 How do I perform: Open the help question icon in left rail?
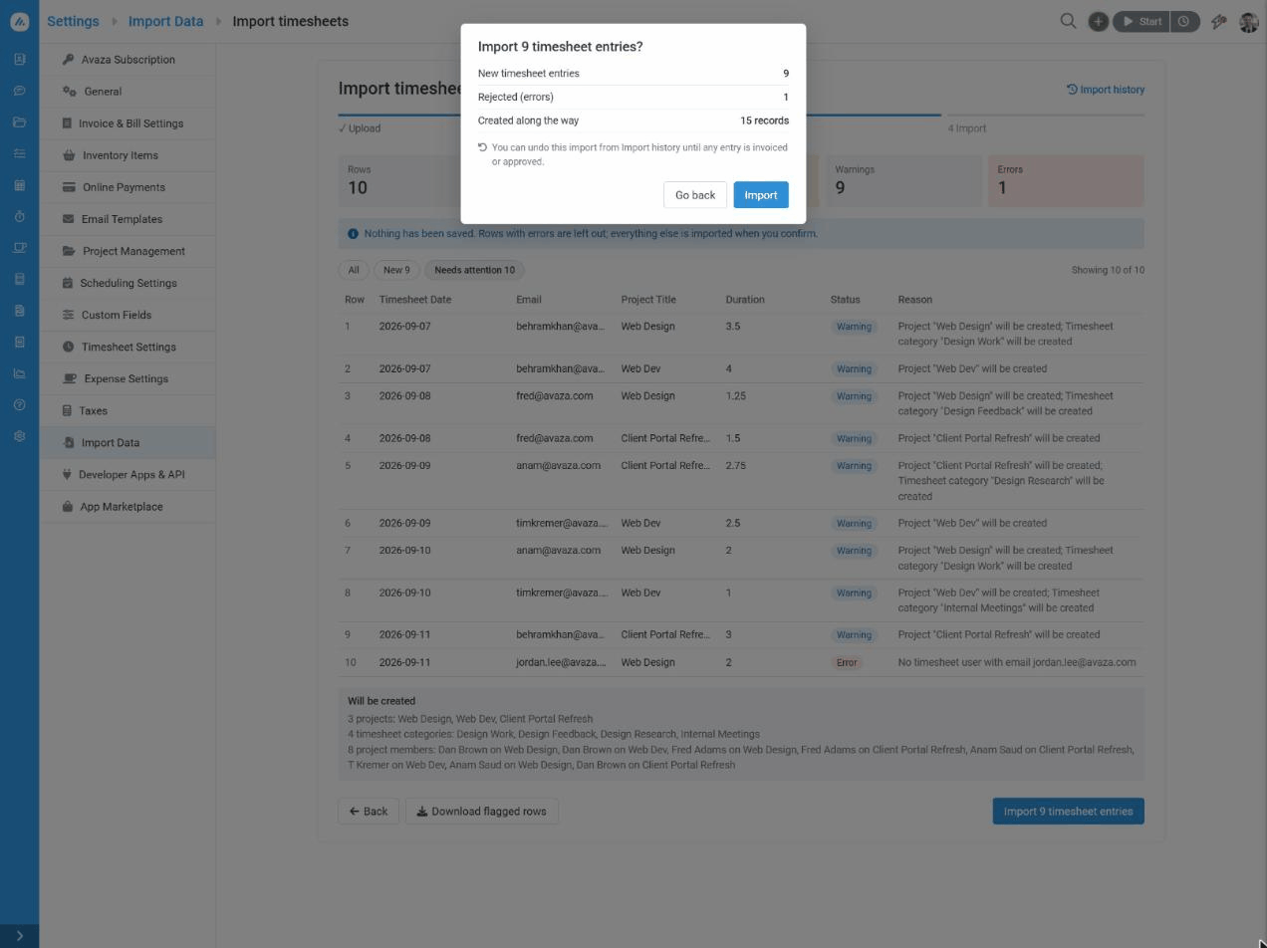tap(19, 405)
